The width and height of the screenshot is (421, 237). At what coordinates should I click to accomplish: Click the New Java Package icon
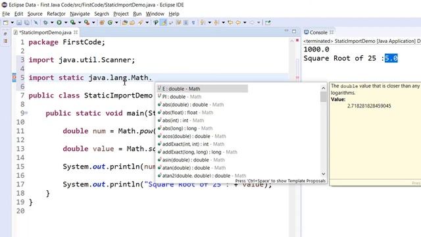tap(102, 22)
